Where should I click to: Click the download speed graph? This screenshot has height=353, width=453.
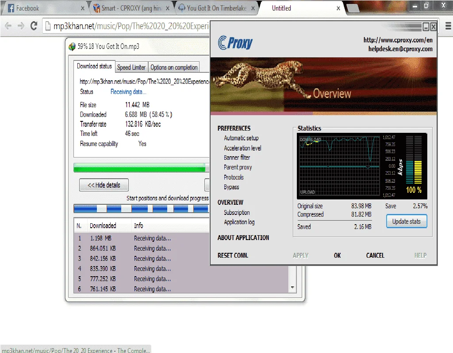[339, 166]
